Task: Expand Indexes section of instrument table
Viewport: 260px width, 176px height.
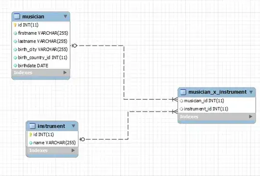Action: tap(73, 150)
